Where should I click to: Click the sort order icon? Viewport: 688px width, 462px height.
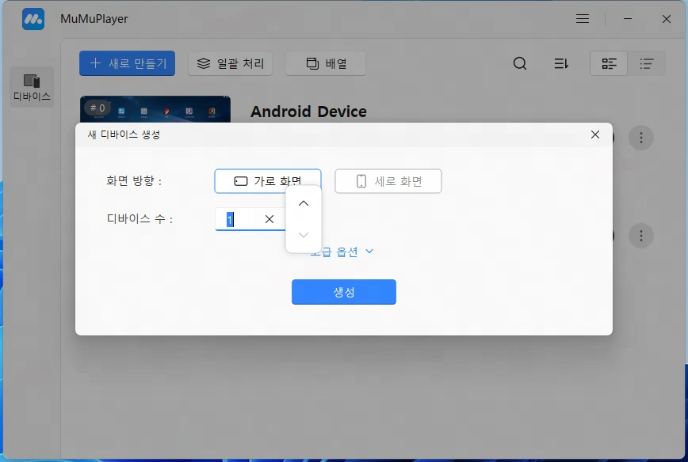tap(561, 63)
